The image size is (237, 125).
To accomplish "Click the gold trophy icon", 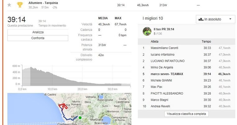I will coord(20,5).
